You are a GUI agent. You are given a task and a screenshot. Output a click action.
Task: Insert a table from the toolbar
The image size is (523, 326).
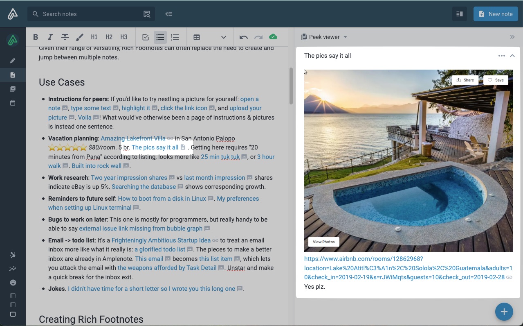click(x=197, y=37)
